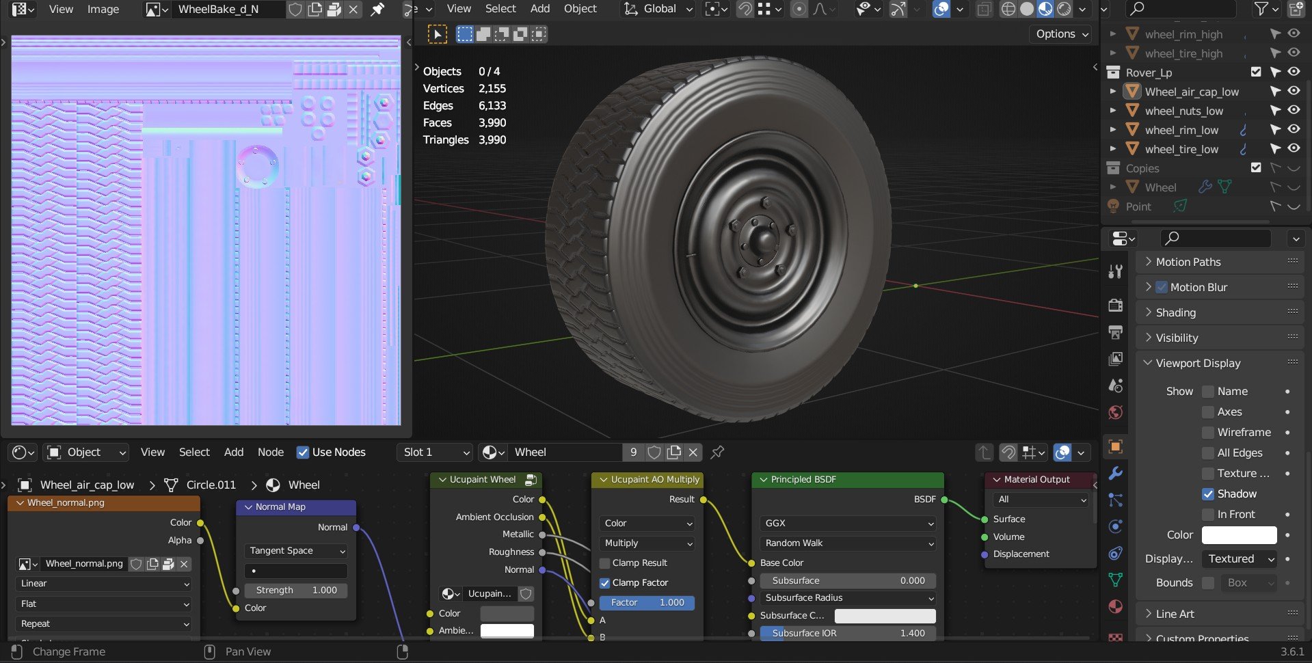Image resolution: width=1312 pixels, height=663 pixels.
Task: Open the Object Data properties tab
Action: (1115, 580)
